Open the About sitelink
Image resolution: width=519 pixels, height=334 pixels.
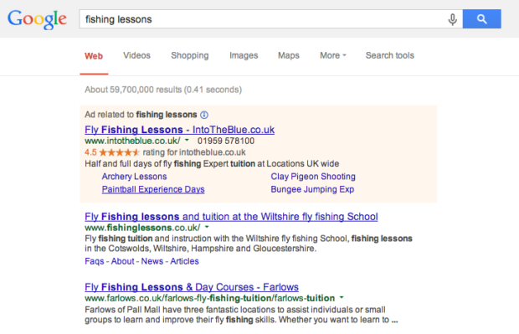122,261
